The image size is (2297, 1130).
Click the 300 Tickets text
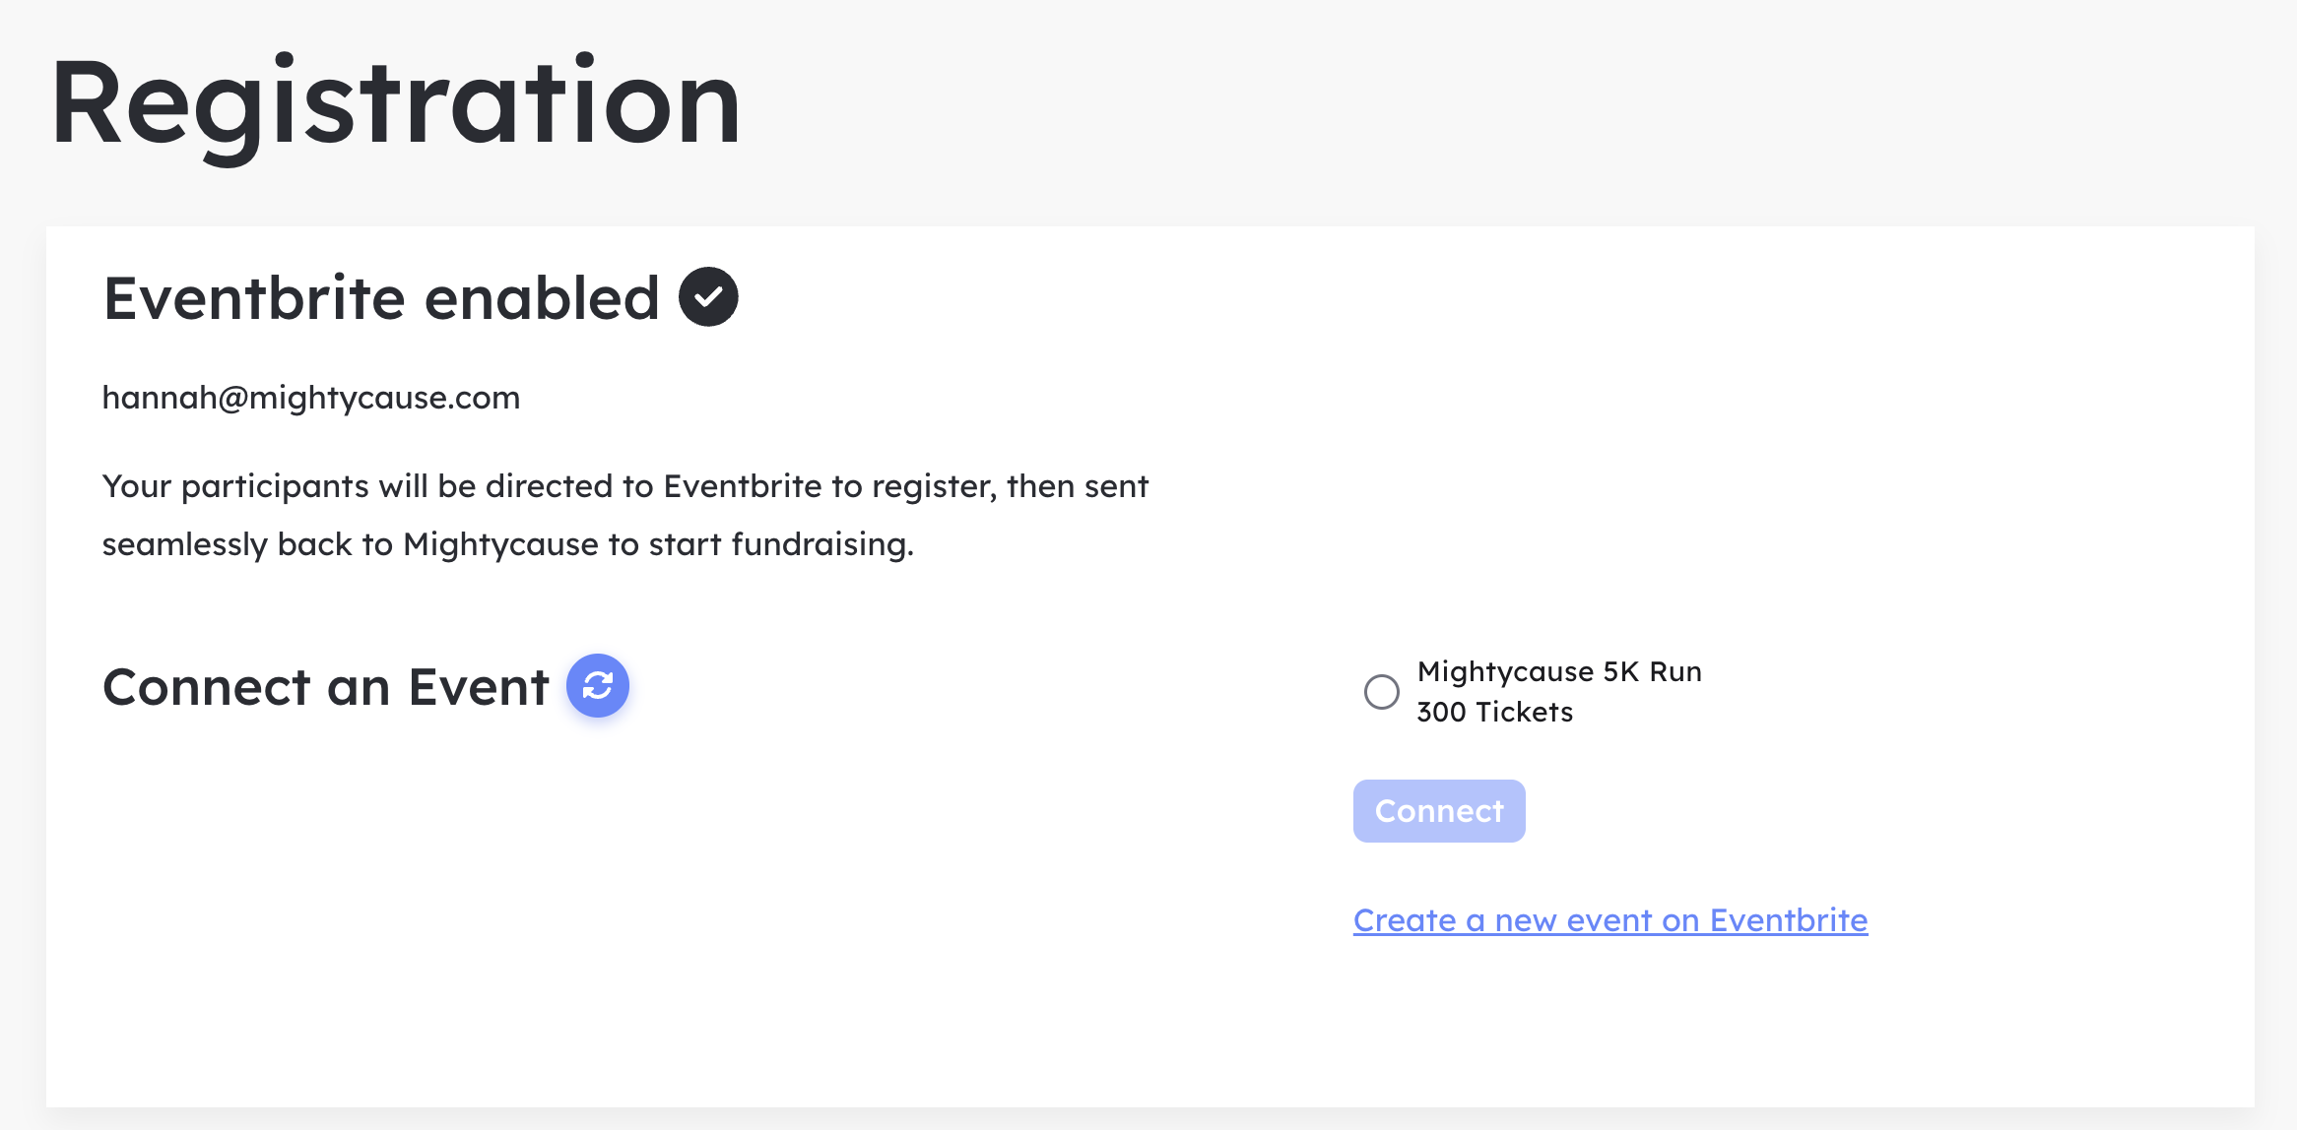click(1495, 712)
